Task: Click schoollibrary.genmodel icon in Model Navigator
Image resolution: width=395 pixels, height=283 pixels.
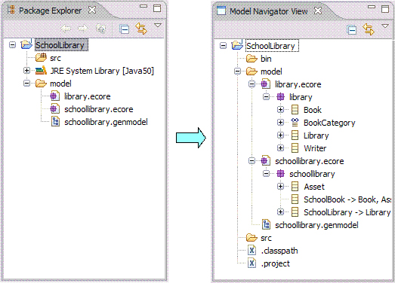Action: (266, 224)
